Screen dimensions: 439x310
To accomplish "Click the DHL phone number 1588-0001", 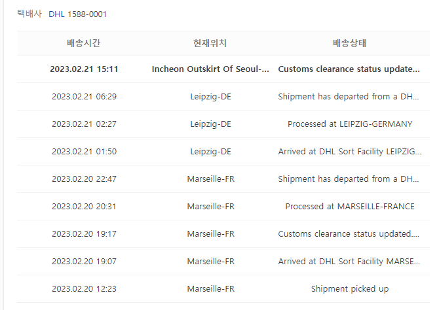I will pos(87,14).
